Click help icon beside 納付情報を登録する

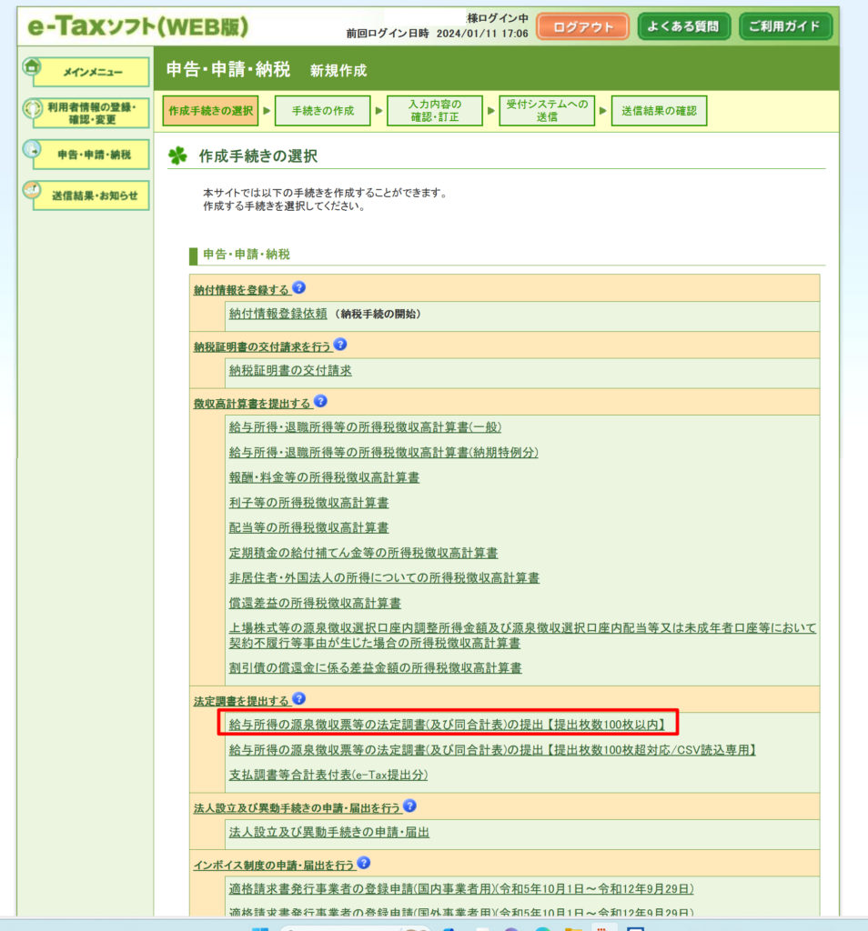tap(299, 288)
